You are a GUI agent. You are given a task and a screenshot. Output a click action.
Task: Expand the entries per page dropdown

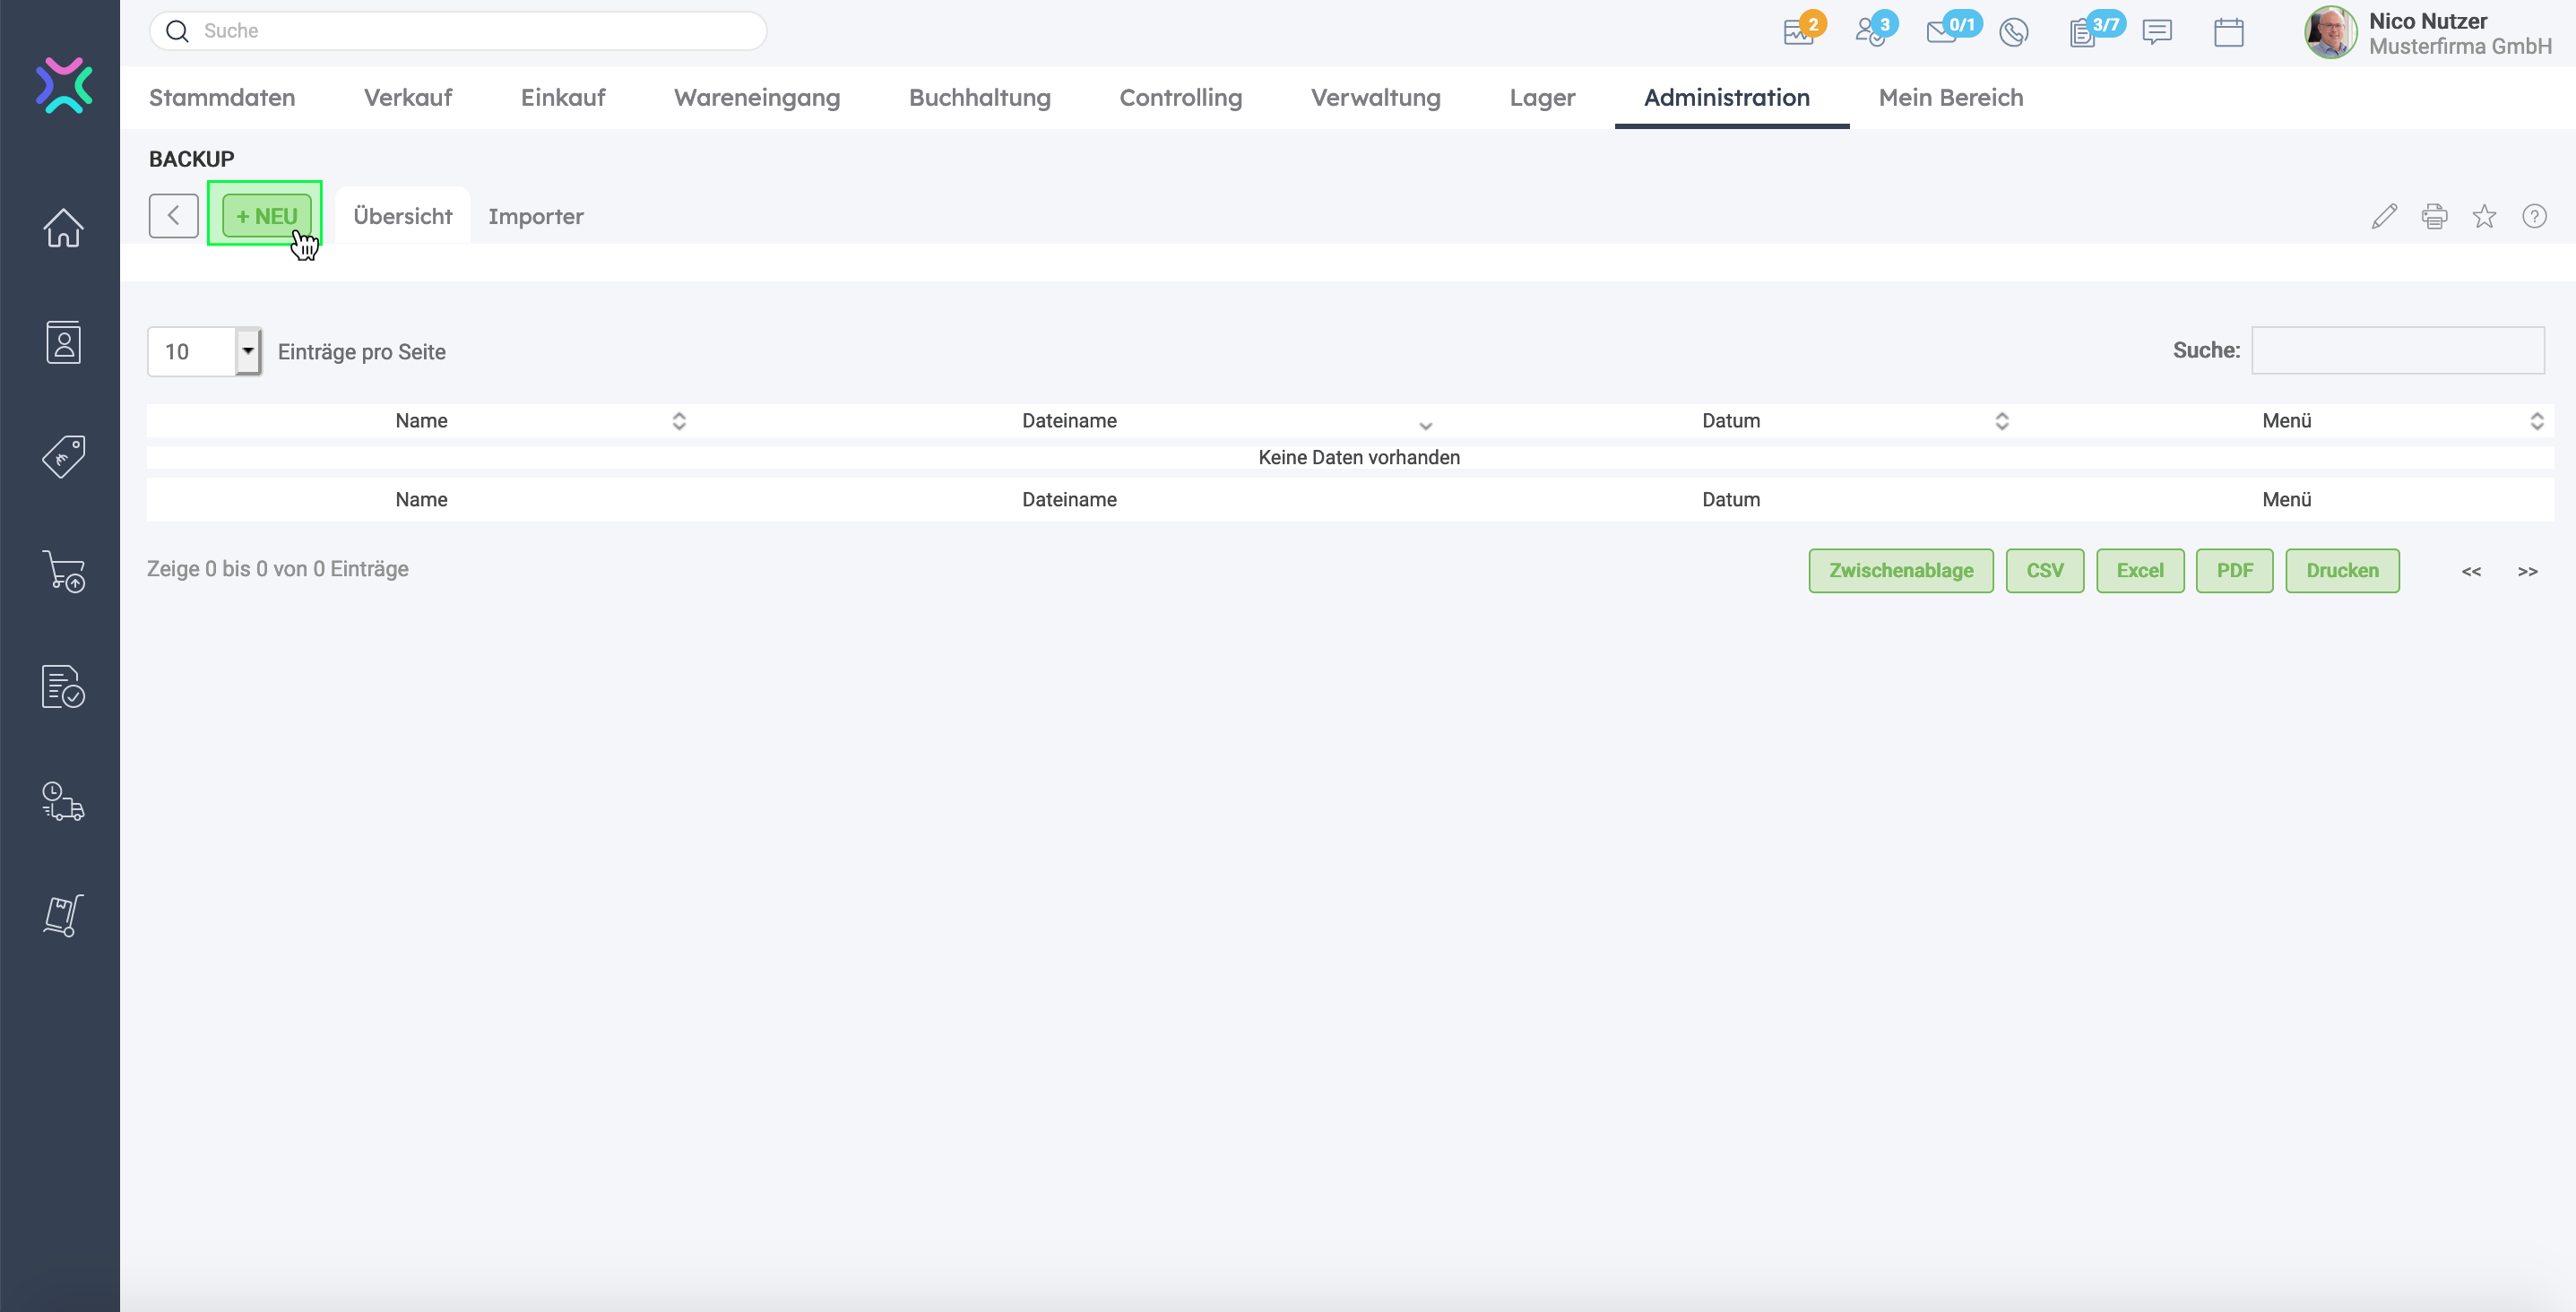tap(248, 351)
